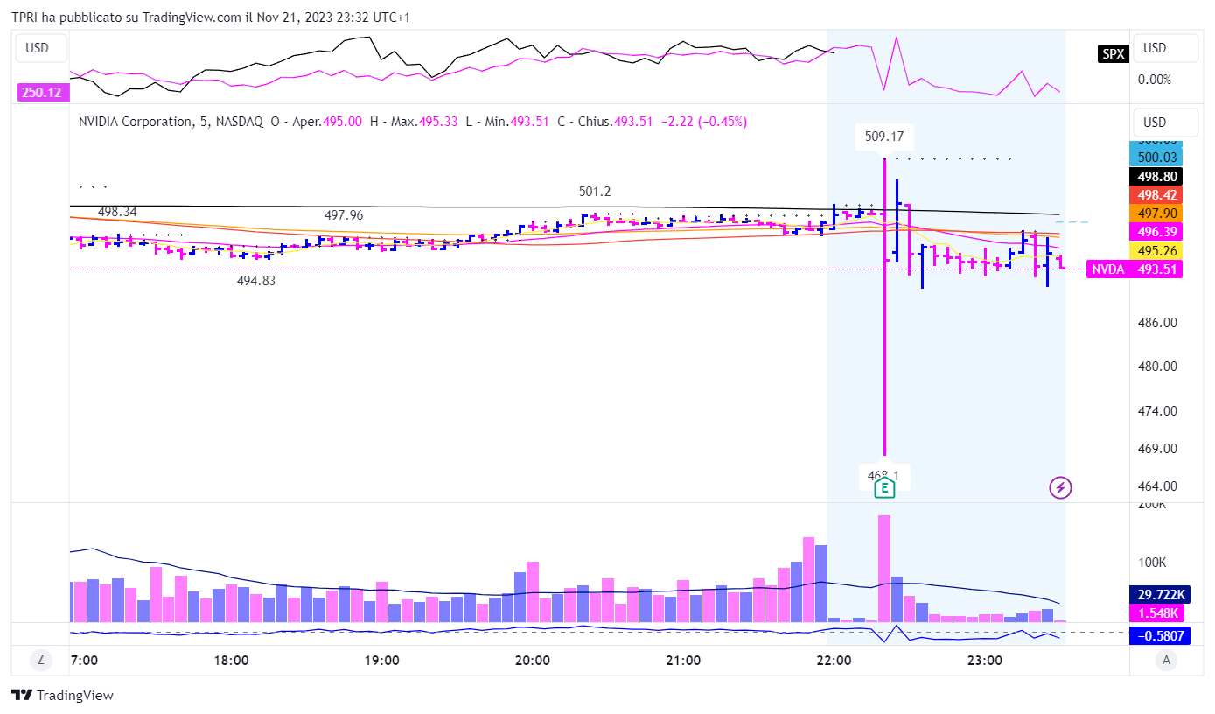This screenshot has width=1215, height=714.
Task: Open the USD dropdown above the price scale
Action: coord(1165,122)
